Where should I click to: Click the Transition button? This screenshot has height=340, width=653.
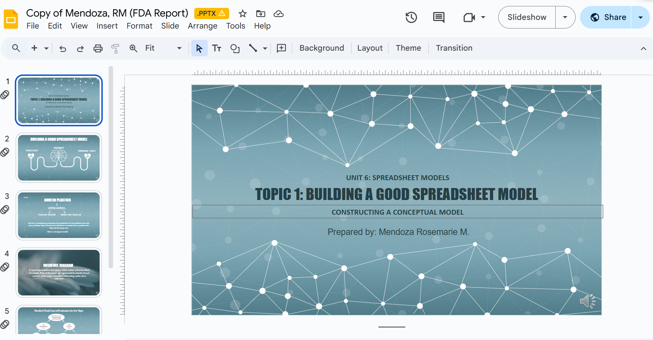(x=454, y=48)
